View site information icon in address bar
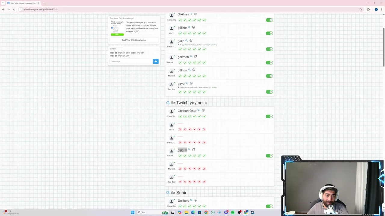 (x=20, y=9)
